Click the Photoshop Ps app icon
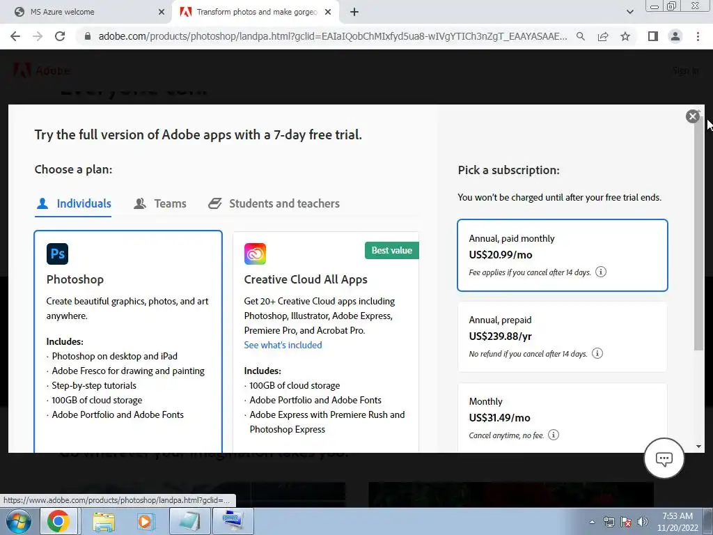This screenshot has width=713, height=535. point(57,254)
